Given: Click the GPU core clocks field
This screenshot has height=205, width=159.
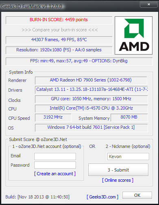Looking at the screenshot, I should click(91, 99).
